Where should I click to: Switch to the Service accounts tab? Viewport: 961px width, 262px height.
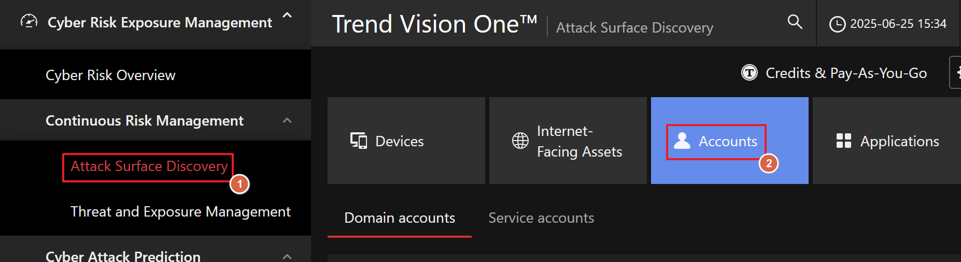[541, 218]
